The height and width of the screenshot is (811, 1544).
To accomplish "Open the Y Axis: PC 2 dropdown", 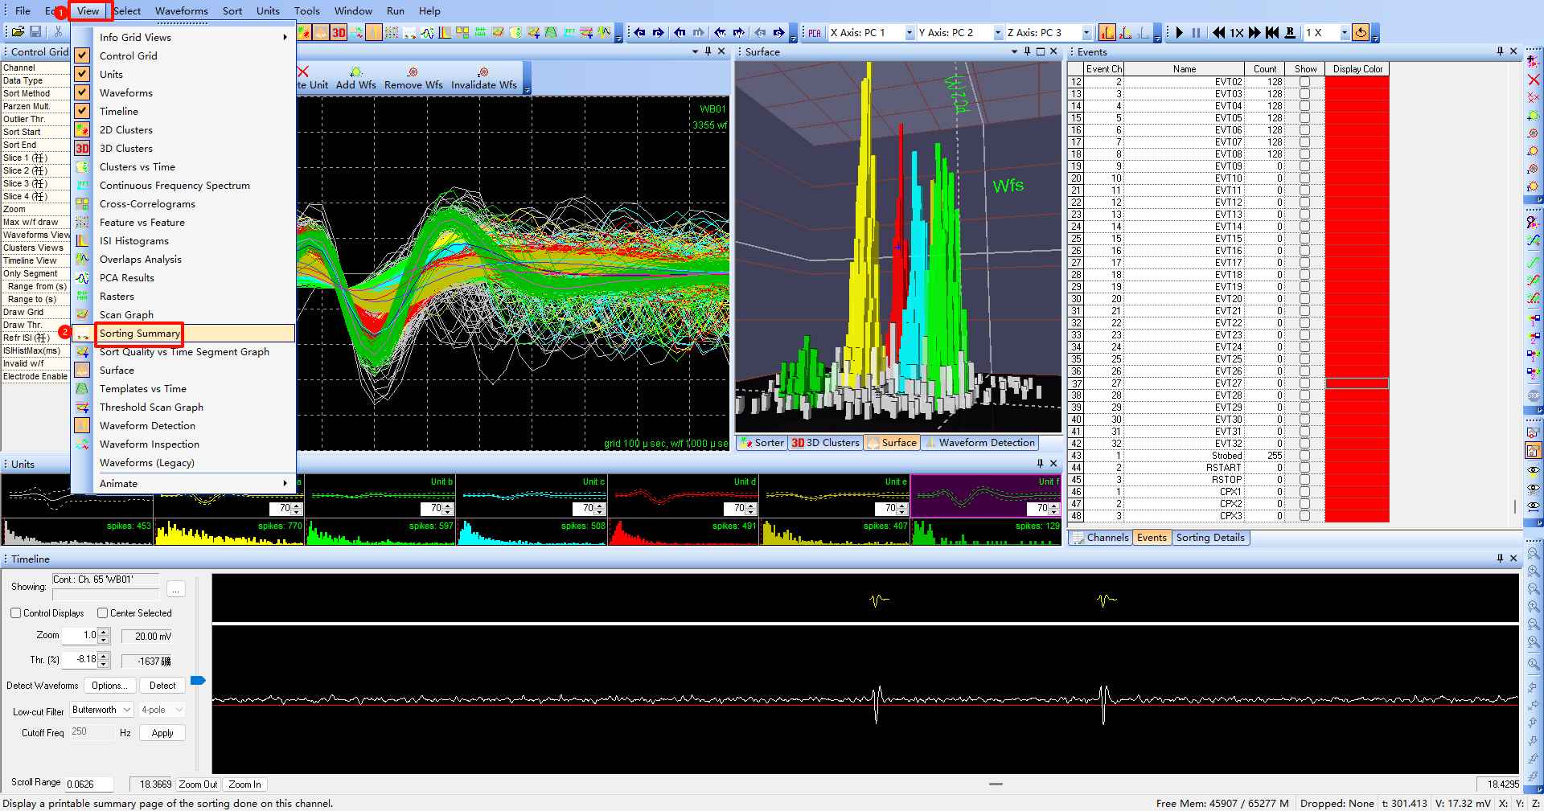I will [998, 33].
